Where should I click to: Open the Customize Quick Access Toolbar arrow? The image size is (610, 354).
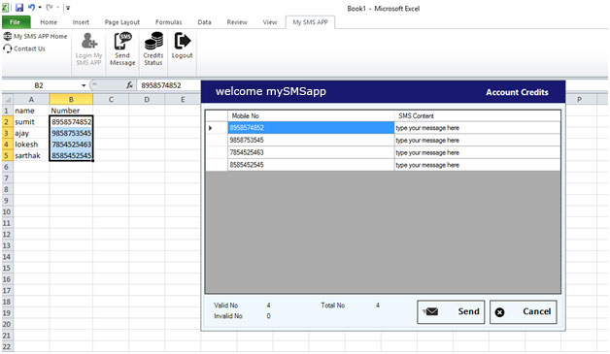click(x=68, y=8)
